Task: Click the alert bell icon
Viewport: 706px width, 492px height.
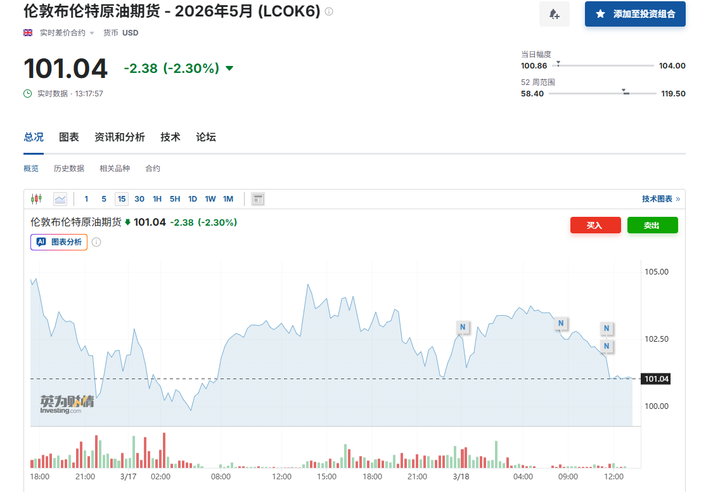Action: click(554, 14)
